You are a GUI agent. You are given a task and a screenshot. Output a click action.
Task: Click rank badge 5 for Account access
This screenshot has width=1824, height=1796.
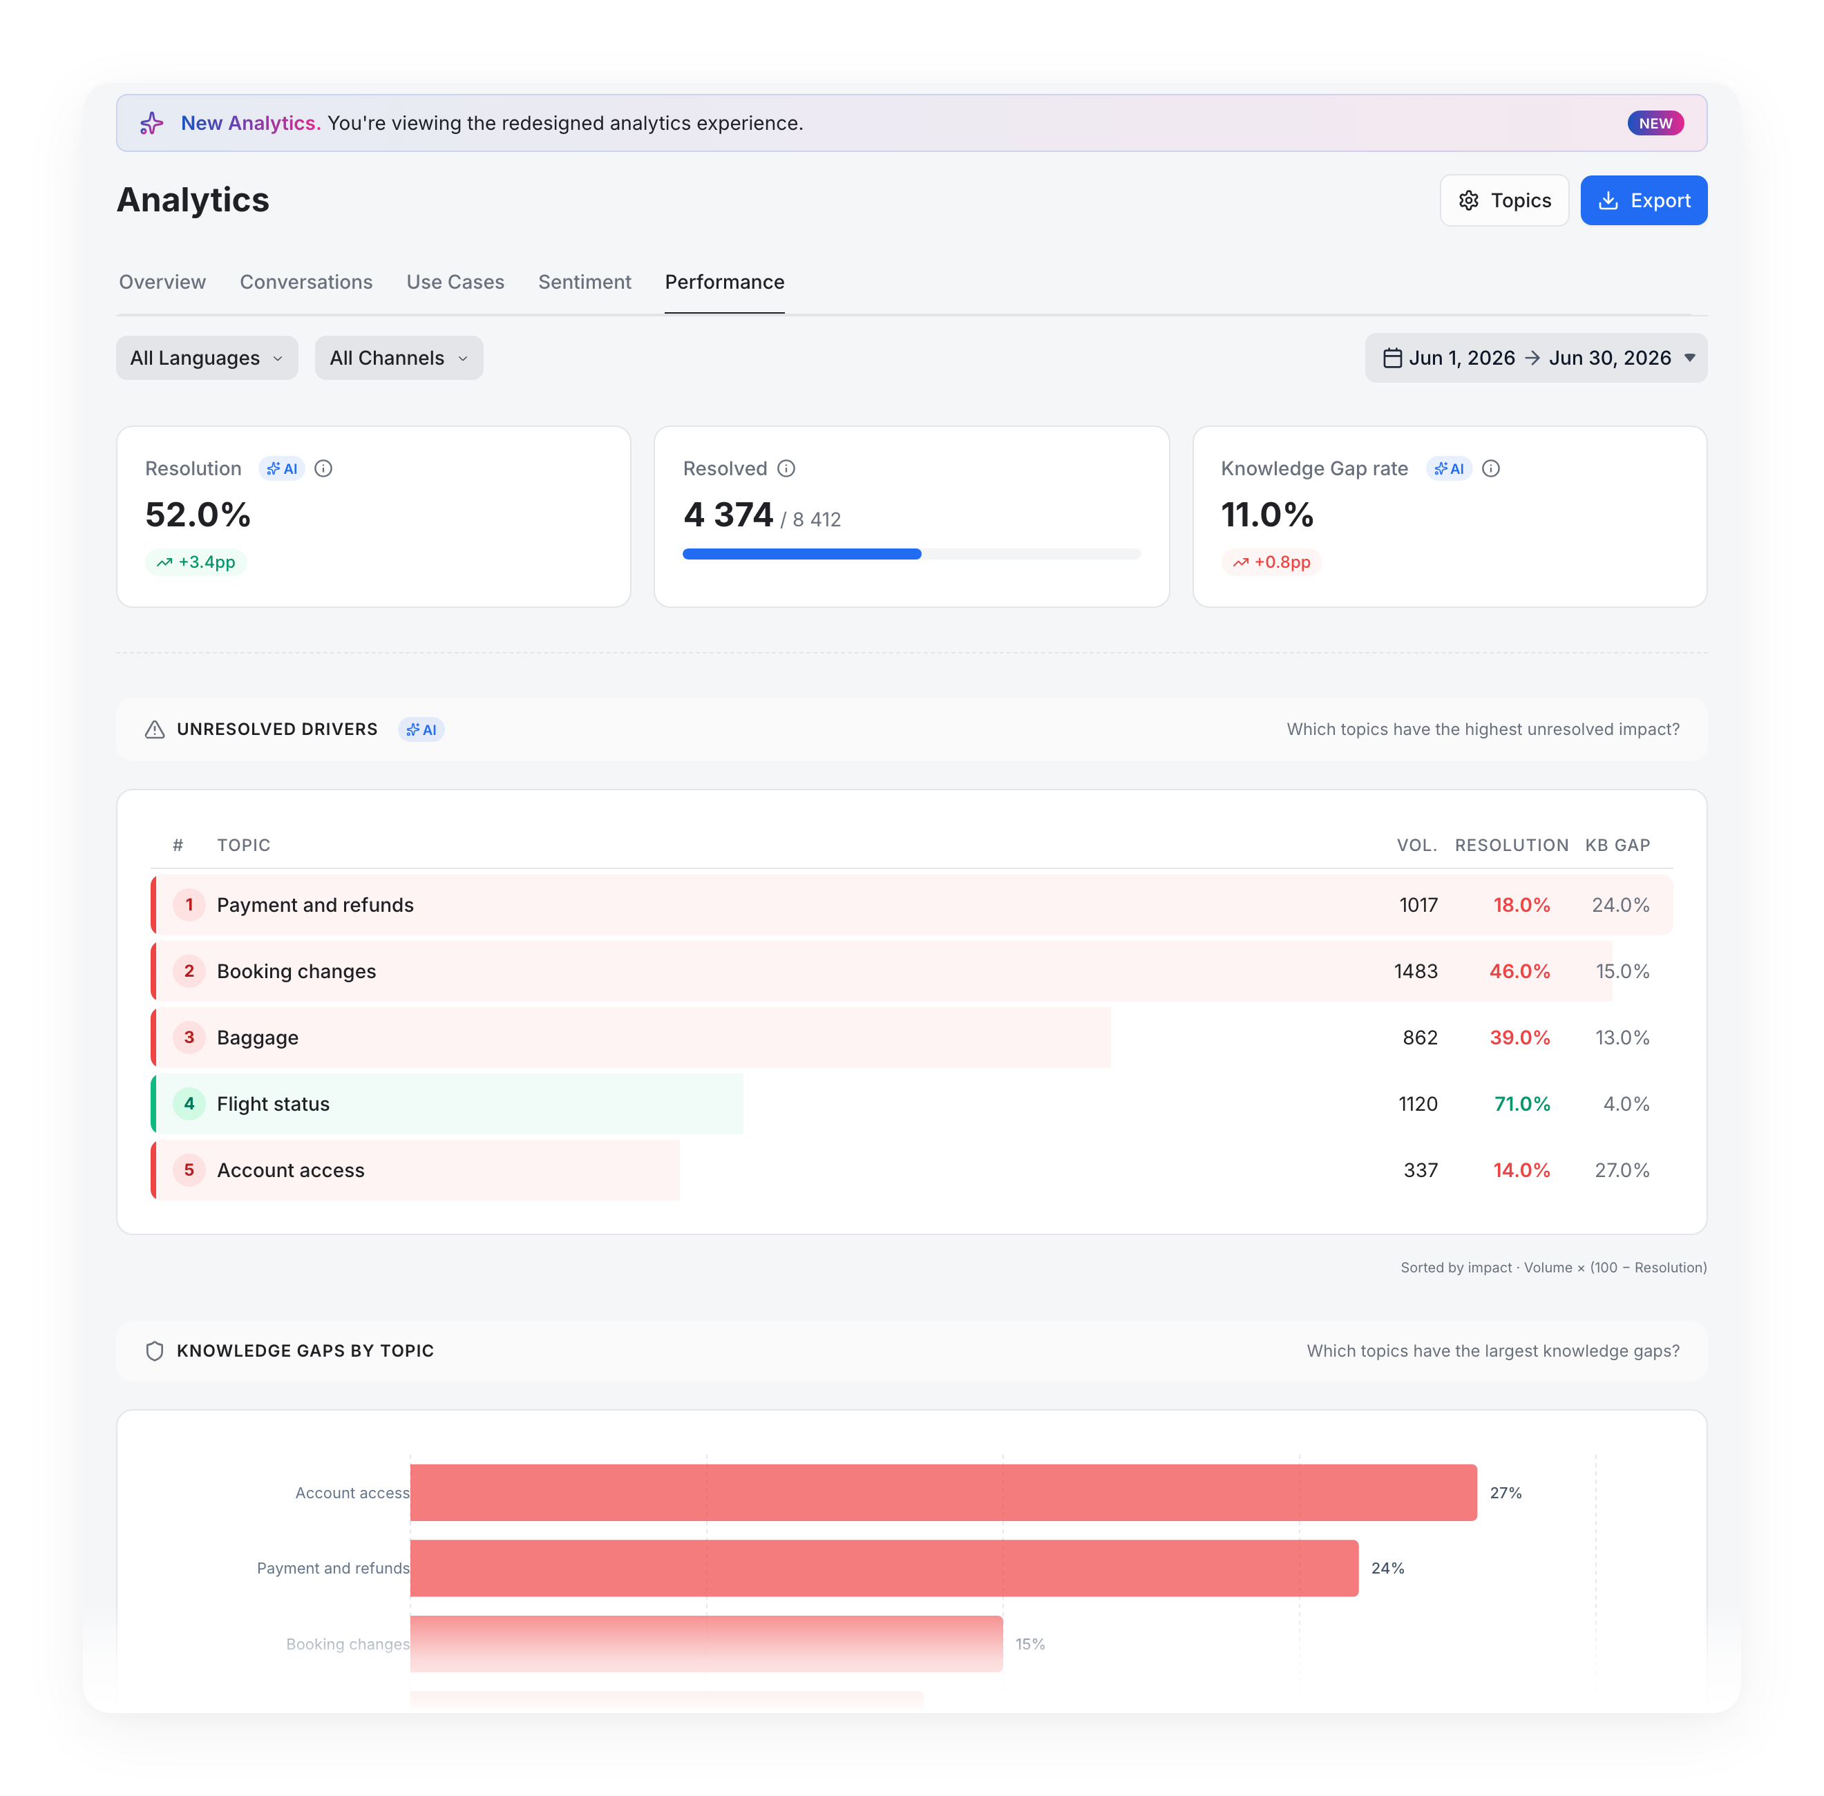click(x=189, y=1169)
